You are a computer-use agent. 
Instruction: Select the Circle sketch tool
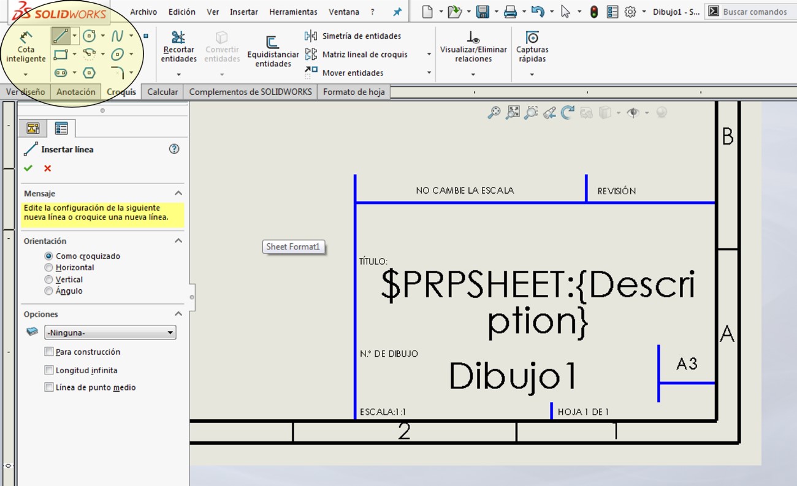89,36
